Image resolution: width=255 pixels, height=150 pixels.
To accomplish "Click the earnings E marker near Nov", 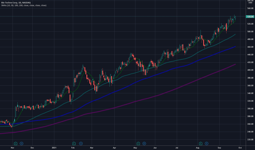I will click(x=15, y=143).
